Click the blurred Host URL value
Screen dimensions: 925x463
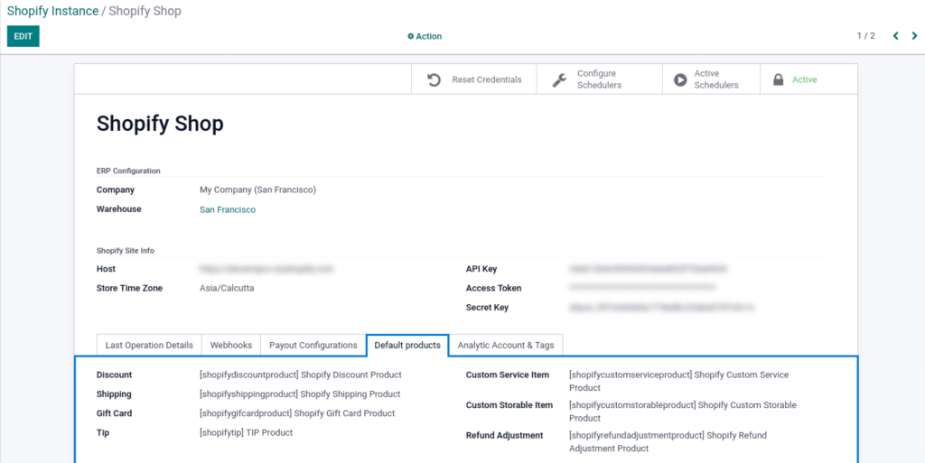[266, 269]
